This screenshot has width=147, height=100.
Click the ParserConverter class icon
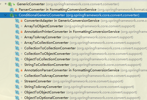coord(12,10)
